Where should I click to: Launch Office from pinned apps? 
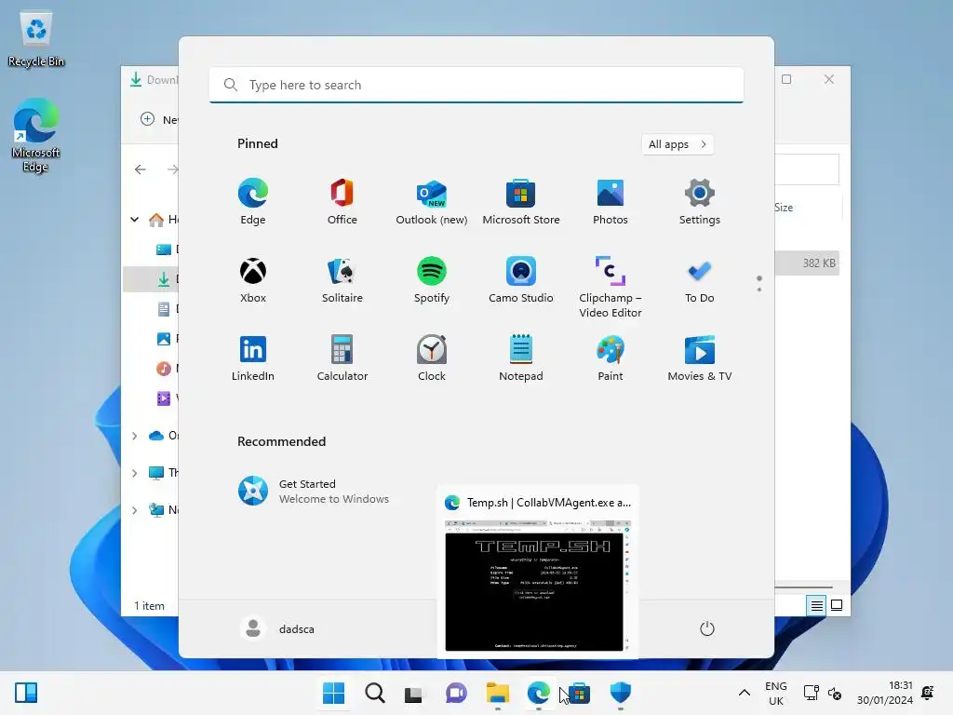point(342,202)
